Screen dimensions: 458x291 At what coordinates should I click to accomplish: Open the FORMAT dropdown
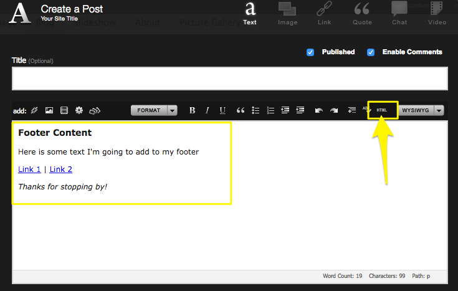click(x=154, y=110)
